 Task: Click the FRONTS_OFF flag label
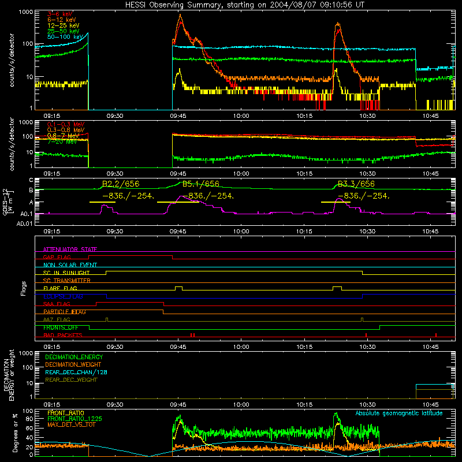coord(61,327)
